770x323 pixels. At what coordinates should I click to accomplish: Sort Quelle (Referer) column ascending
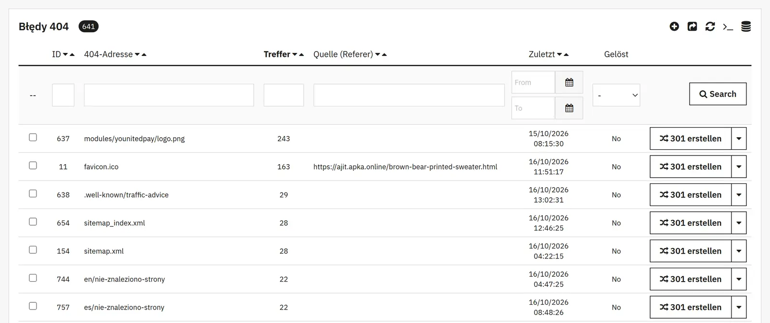click(x=385, y=54)
